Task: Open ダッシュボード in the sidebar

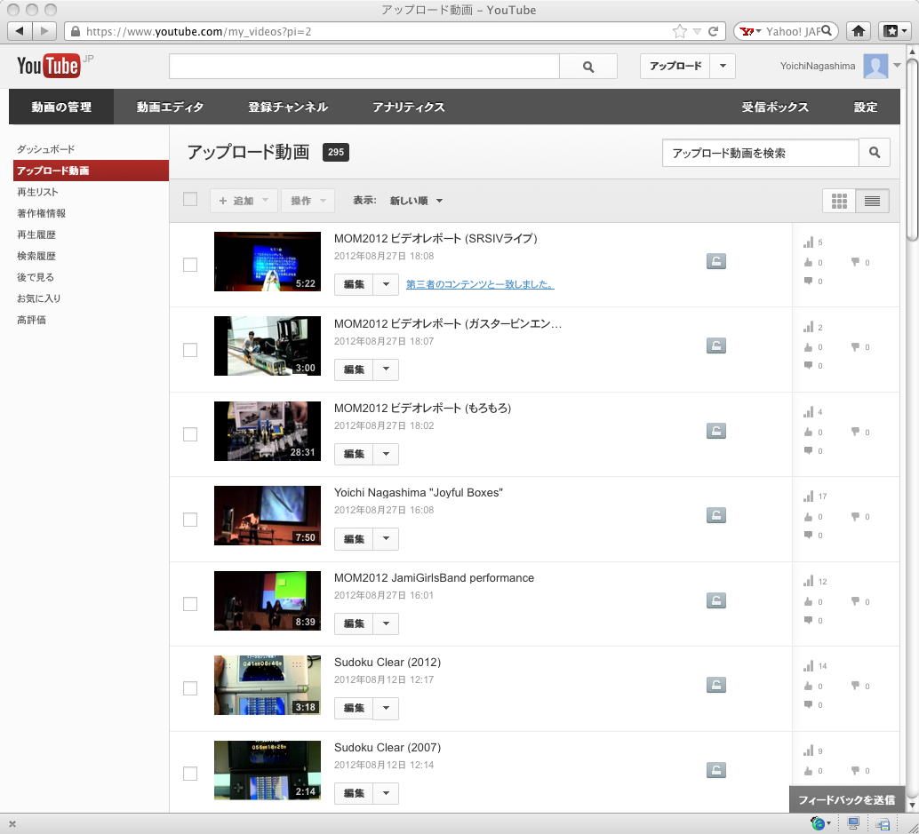Action: click(45, 148)
